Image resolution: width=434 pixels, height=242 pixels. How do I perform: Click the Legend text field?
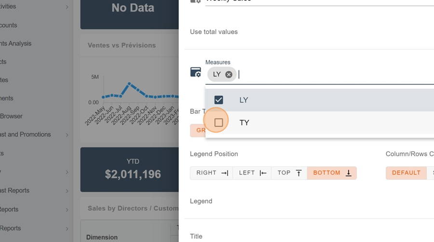click(x=309, y=201)
